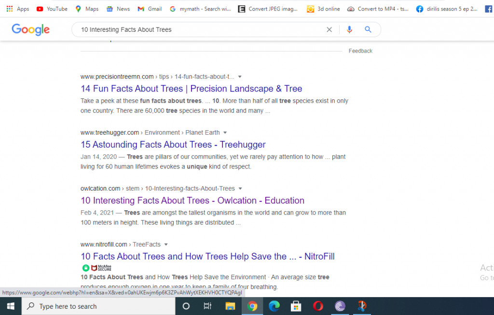Screen dimensions: 494x315
Task: Open the News bookmark
Action: click(x=118, y=9)
